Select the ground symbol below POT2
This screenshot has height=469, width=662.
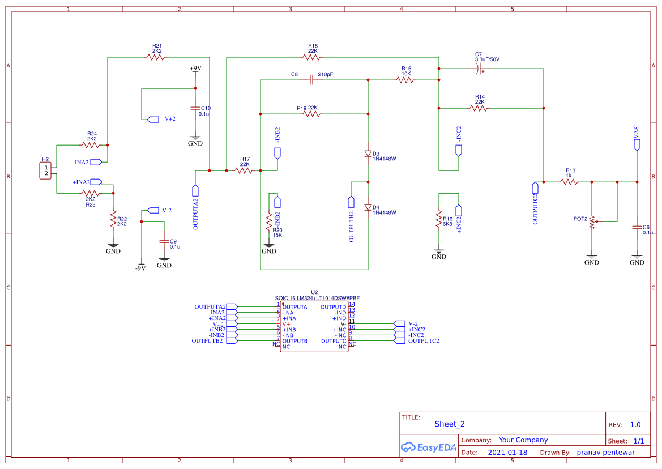tap(592, 258)
